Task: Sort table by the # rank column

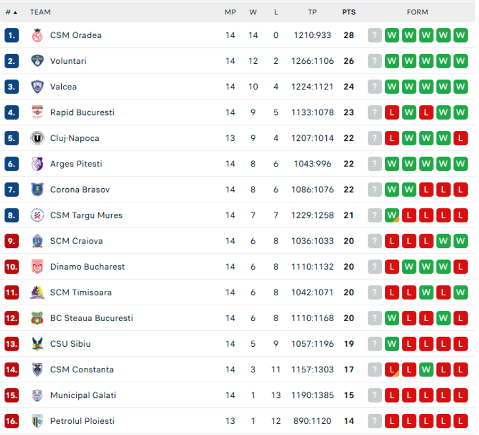Action: coord(11,12)
